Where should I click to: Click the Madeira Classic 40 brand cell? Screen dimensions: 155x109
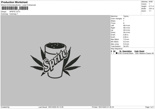coord(146,53)
